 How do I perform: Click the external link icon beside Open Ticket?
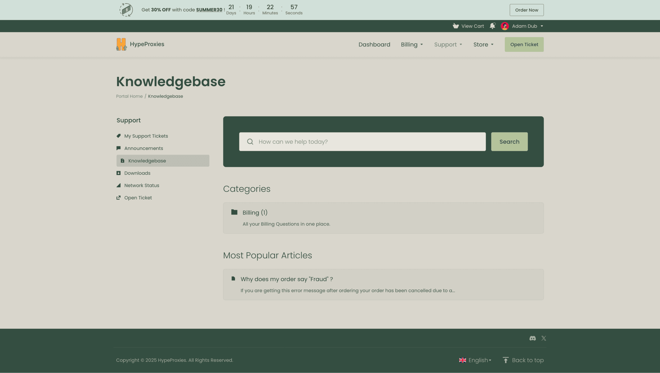(x=119, y=198)
